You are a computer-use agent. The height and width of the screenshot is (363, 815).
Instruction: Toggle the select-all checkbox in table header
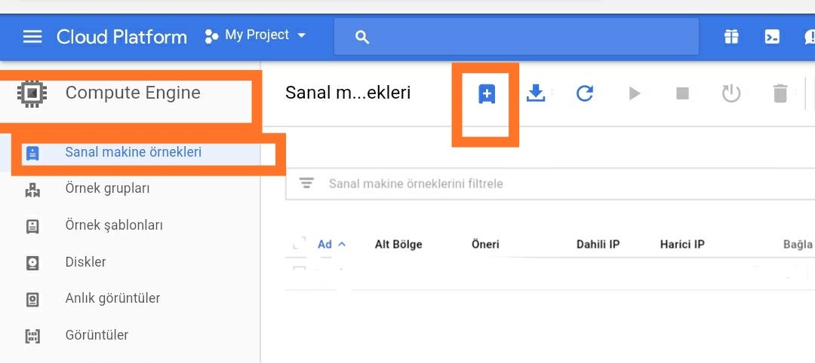coord(299,244)
